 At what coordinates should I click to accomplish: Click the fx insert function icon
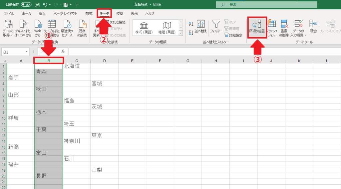click(63, 52)
